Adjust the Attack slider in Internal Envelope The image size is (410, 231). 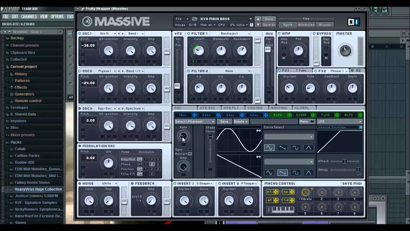click(344, 161)
